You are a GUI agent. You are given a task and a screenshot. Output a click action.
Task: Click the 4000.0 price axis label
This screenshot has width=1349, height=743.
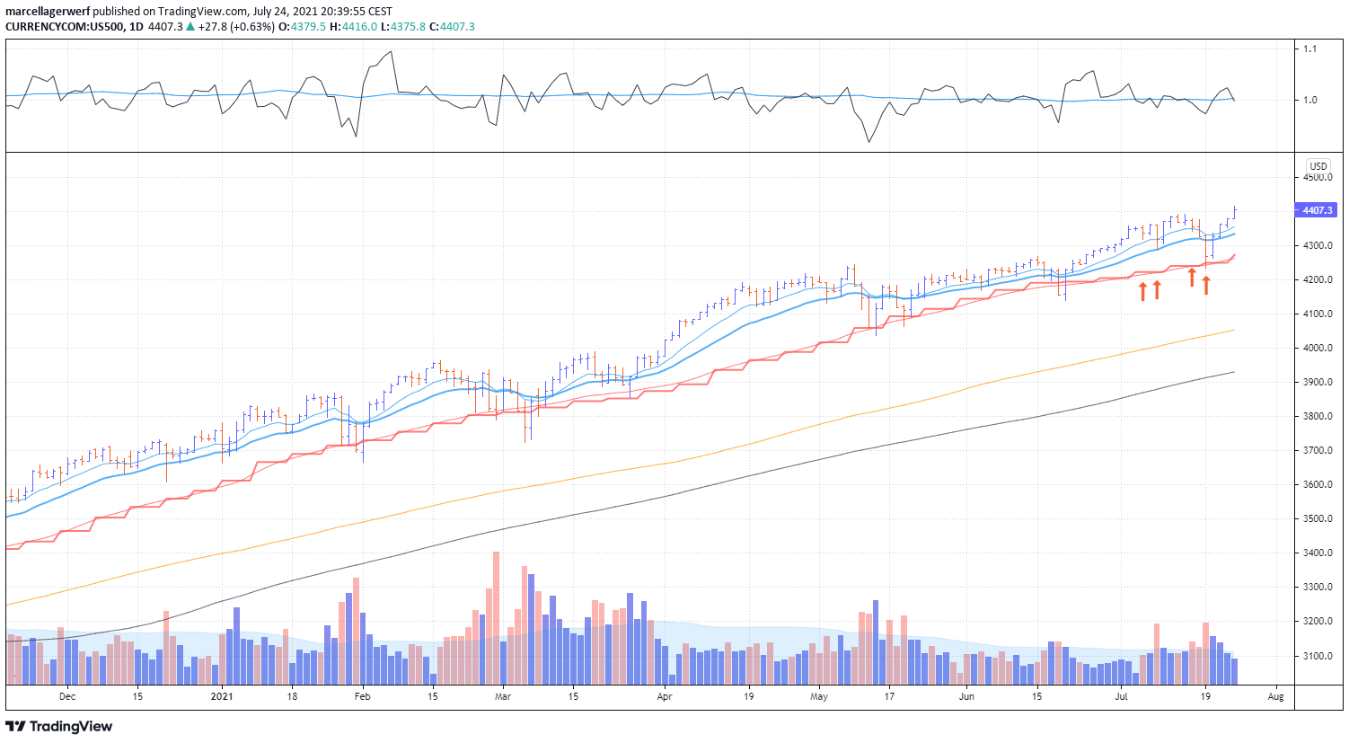(x=1318, y=348)
